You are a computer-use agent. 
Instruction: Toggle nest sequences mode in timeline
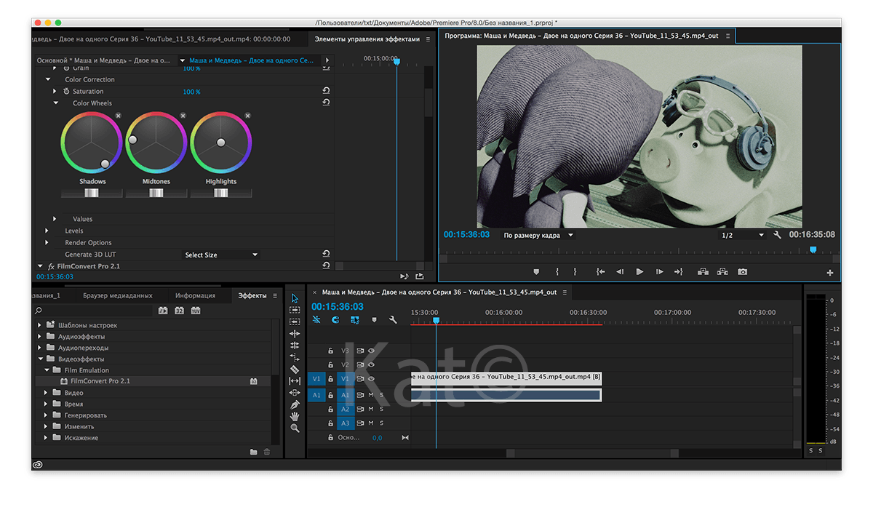coord(316,320)
